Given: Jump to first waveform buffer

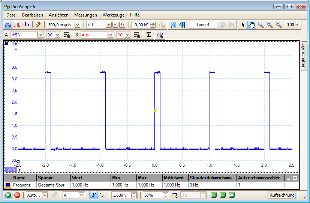Looking at the screenshot, I should coord(173,25).
